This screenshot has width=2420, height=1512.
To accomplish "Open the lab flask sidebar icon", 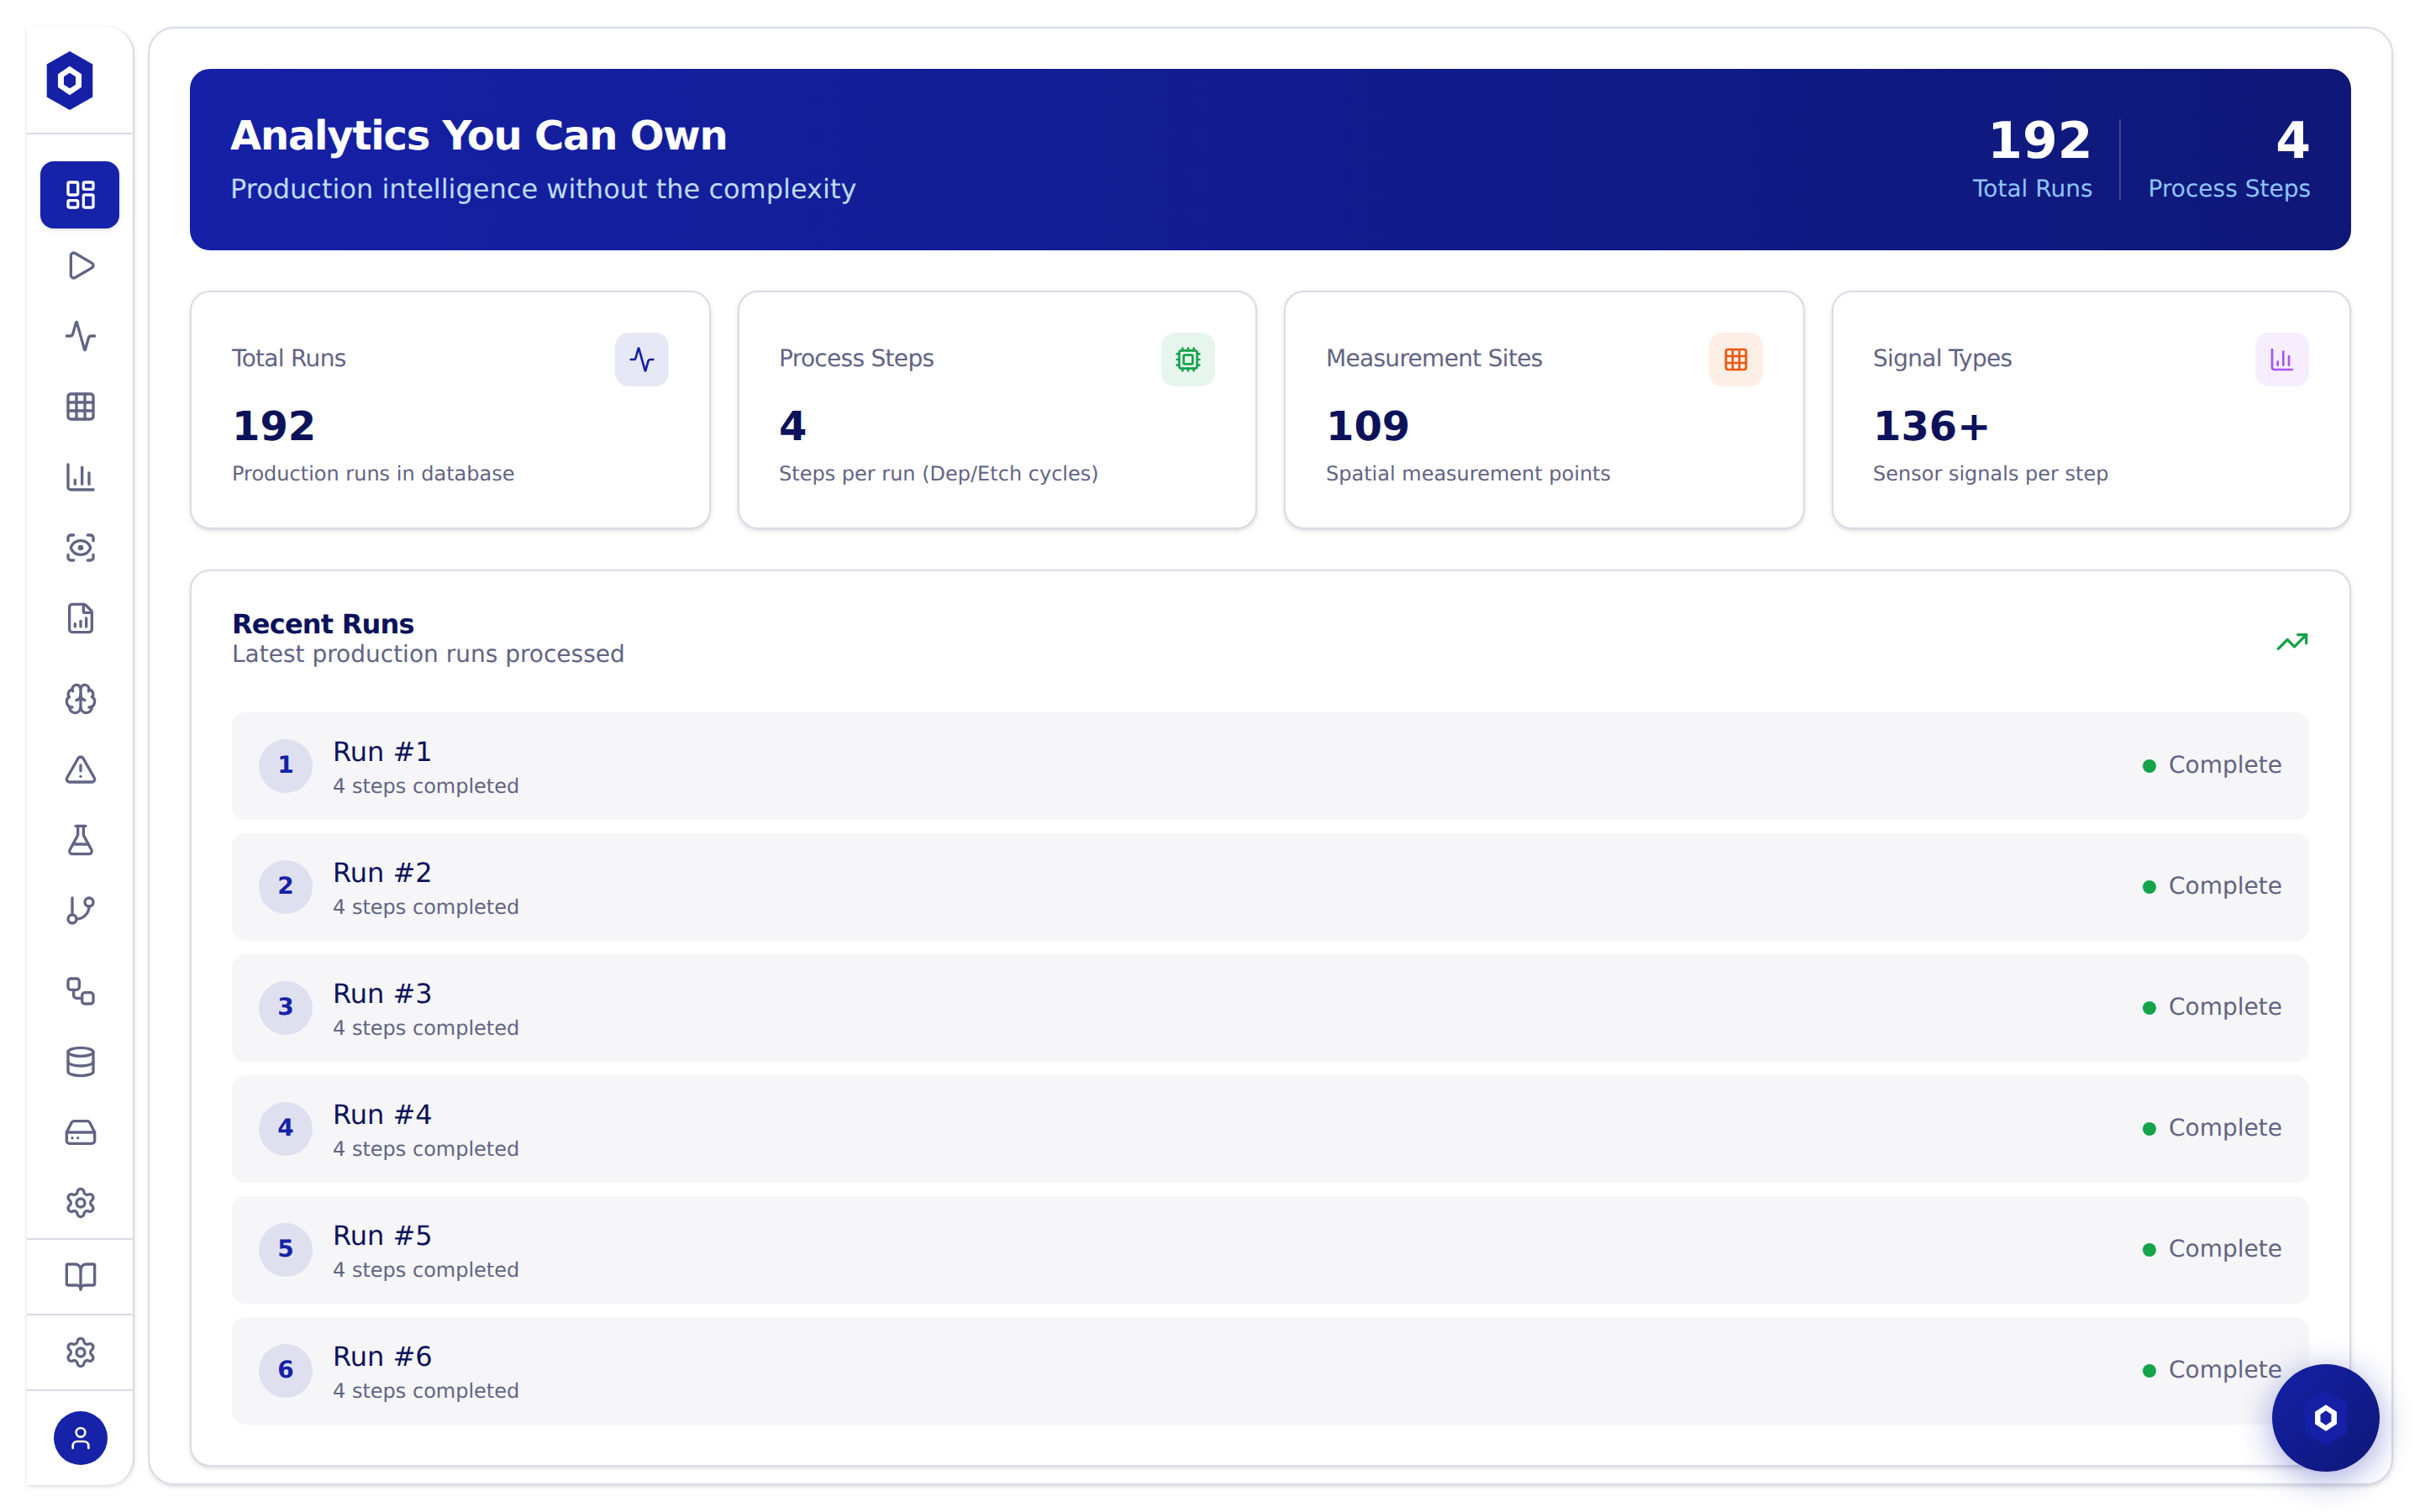I will point(80,840).
